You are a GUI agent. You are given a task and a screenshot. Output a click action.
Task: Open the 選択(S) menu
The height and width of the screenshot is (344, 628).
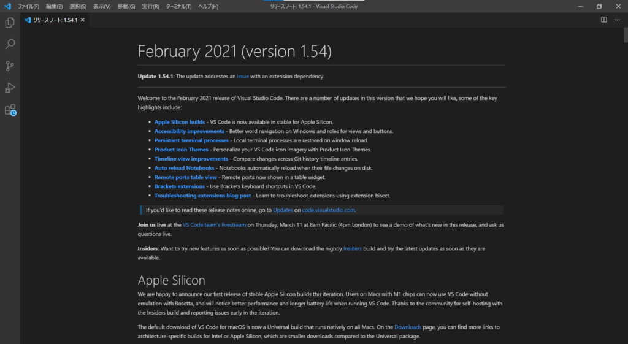pos(78,6)
